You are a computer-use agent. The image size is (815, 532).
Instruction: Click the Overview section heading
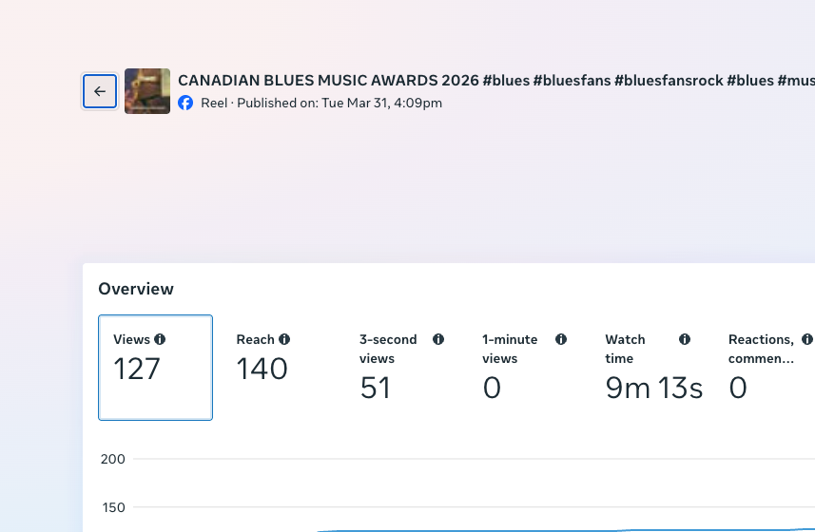click(x=136, y=289)
